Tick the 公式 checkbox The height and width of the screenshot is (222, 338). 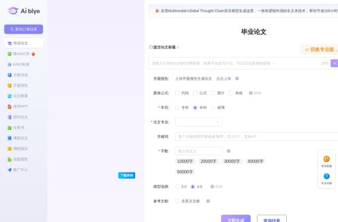[x=195, y=93]
